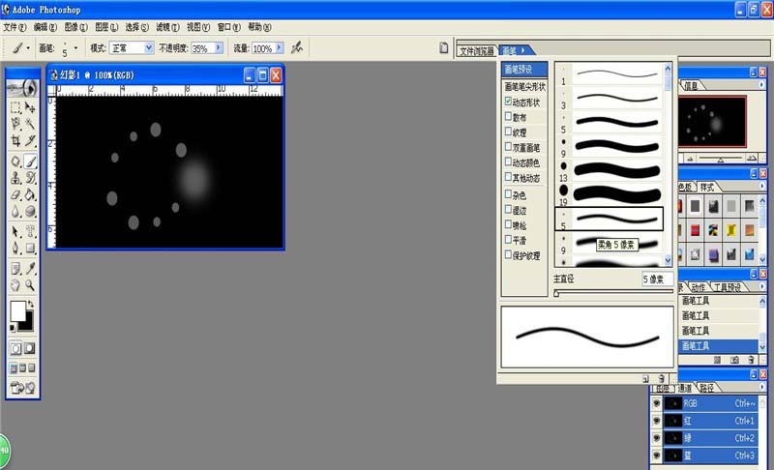
Task: Open the 文件浏览器 tab
Action: [x=476, y=51]
